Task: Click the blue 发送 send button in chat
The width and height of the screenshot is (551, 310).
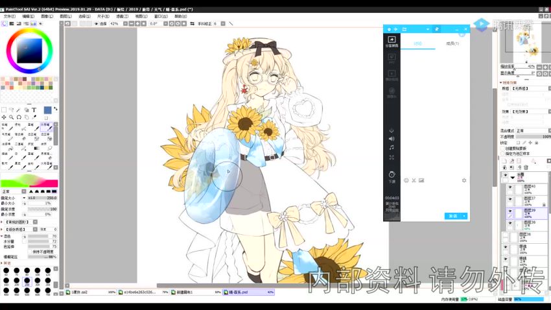Action: 453,216
